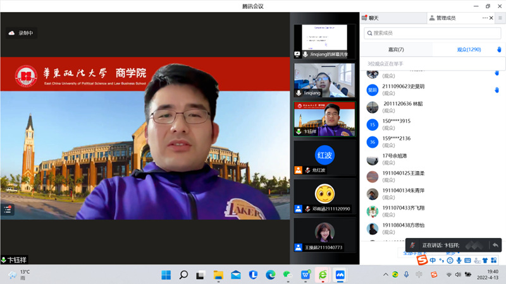506x284 pixels.
Task: Click the 录制中 recording status button
Action: [21, 33]
